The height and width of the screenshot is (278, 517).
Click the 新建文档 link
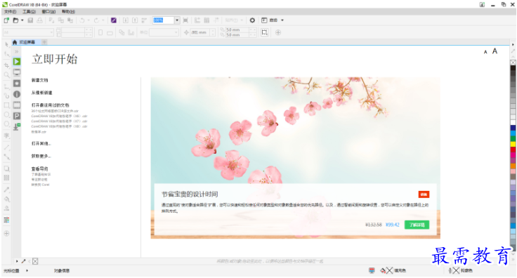point(39,80)
